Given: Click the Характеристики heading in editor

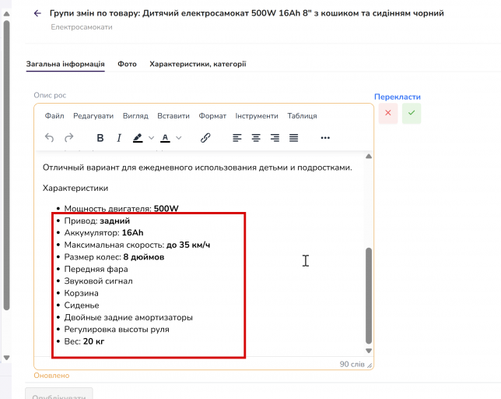Looking at the screenshot, I should pyautogui.click(x=75, y=188).
